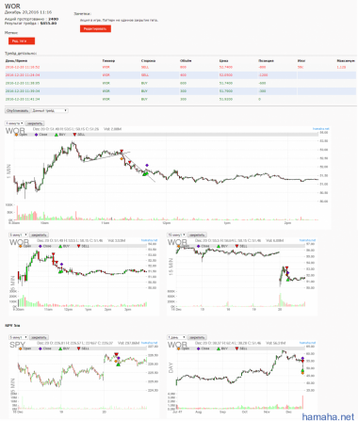Open the 1-minute timeframe dropdown above main chart
This screenshot has width=358, height=421.
15,123
